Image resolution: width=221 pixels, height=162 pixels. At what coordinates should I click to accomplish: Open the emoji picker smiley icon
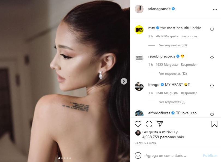point(138,155)
